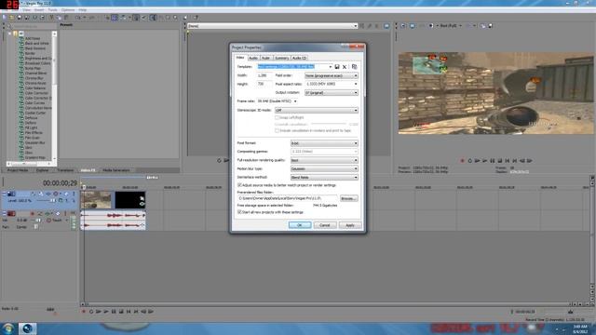Screen dimensions: 596x335
Task: Save the template in Project Properties
Action: 337,67
